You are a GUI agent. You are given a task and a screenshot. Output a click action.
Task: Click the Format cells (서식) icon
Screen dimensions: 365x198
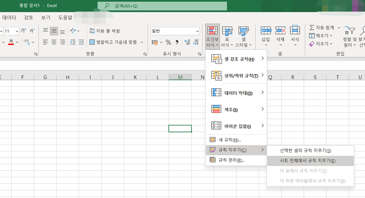[x=295, y=30]
